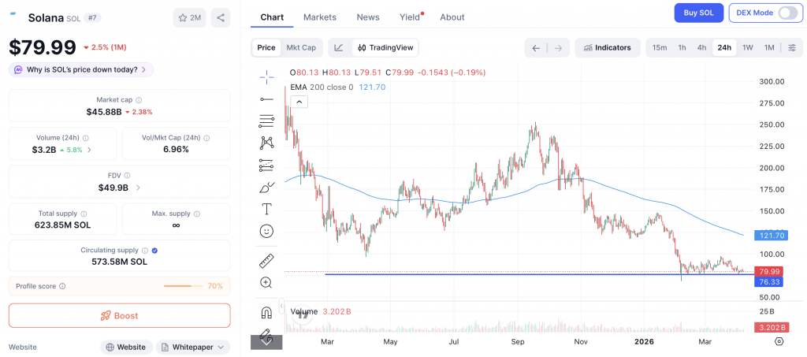Click the share icon next to watchlist
The height and width of the screenshot is (357, 807).
(221, 17)
